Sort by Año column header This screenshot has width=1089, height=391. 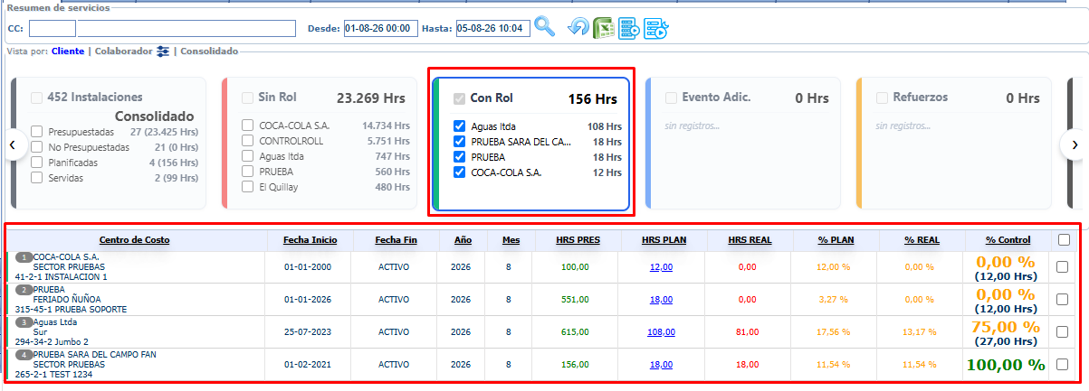(x=461, y=240)
